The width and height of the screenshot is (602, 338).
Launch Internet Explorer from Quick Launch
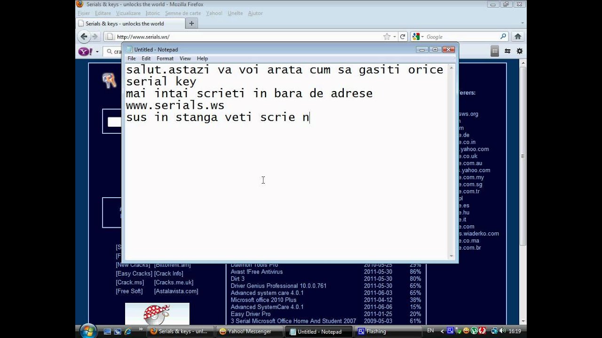127,331
